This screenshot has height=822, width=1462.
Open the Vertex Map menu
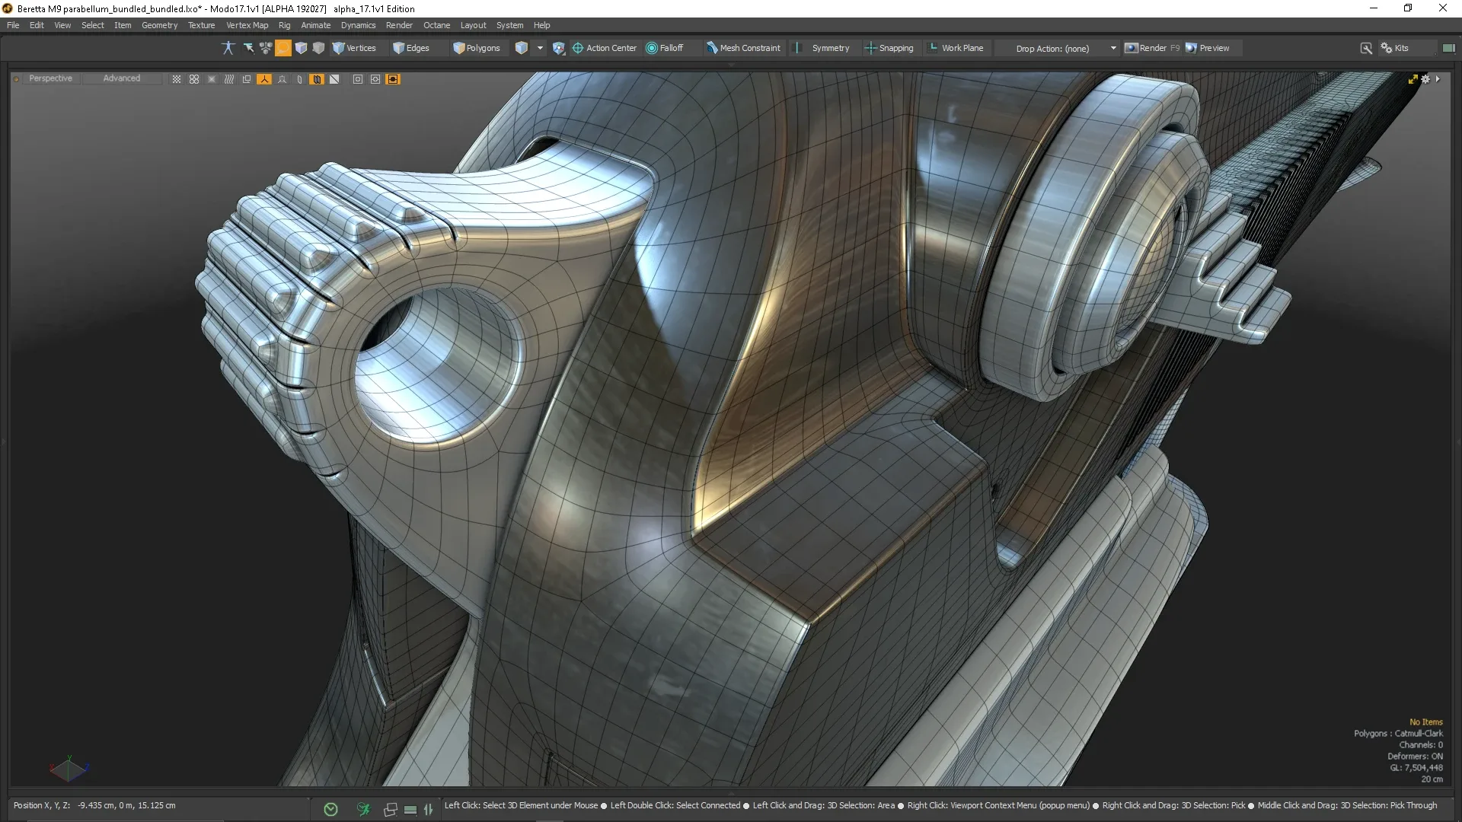click(x=247, y=25)
